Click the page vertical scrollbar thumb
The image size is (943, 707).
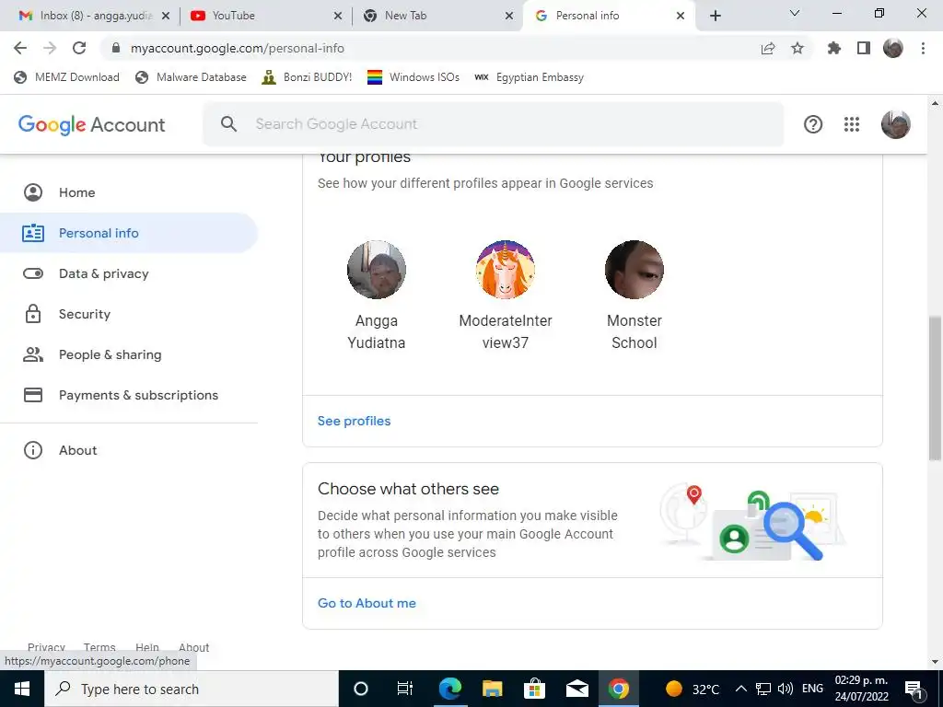click(935, 388)
